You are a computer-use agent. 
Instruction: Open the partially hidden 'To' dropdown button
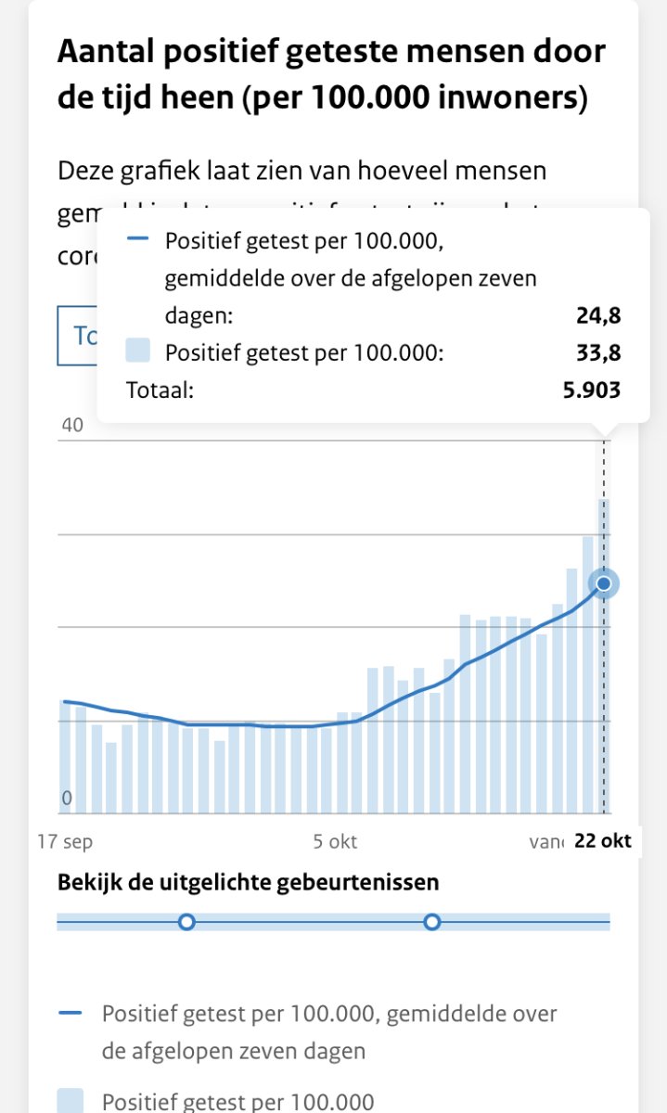pos(78,336)
